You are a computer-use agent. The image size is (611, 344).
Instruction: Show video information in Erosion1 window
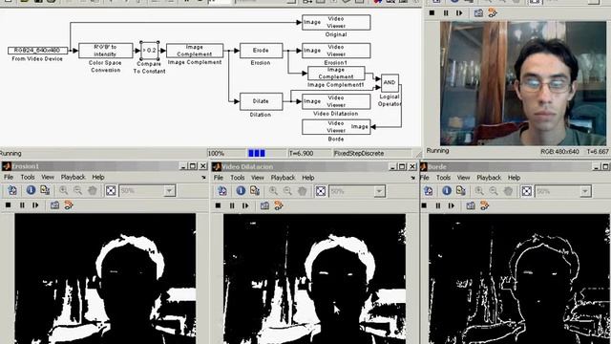(31, 190)
